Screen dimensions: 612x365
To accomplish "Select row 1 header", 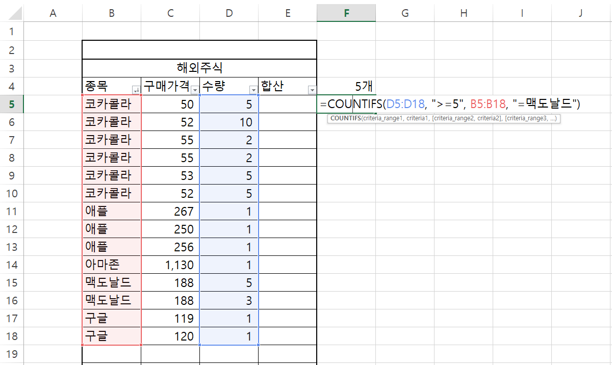I will (12, 32).
